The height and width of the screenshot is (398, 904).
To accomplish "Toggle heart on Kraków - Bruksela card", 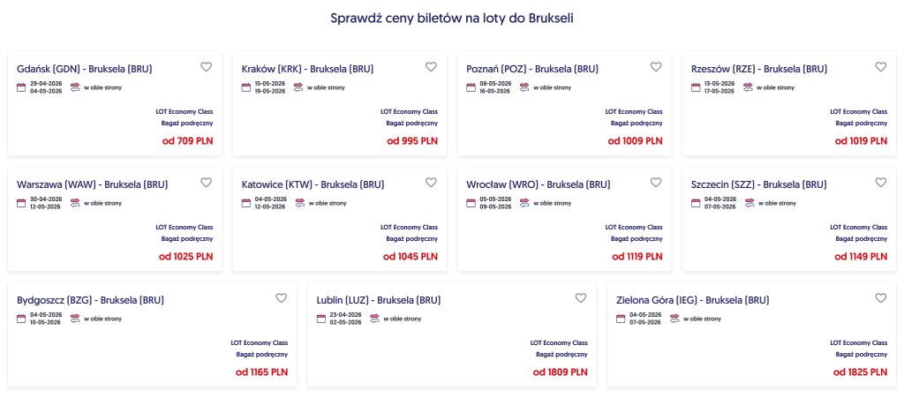I will tap(432, 67).
